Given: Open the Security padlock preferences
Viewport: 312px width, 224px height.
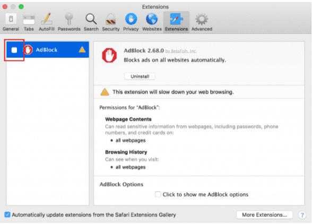Looking at the screenshot, I should click(111, 22).
